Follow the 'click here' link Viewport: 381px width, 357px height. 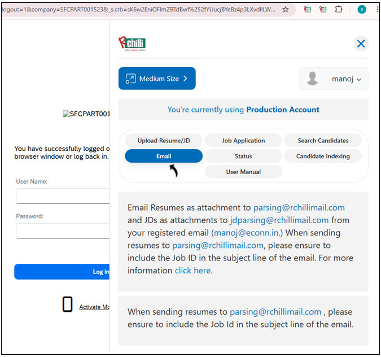click(192, 271)
